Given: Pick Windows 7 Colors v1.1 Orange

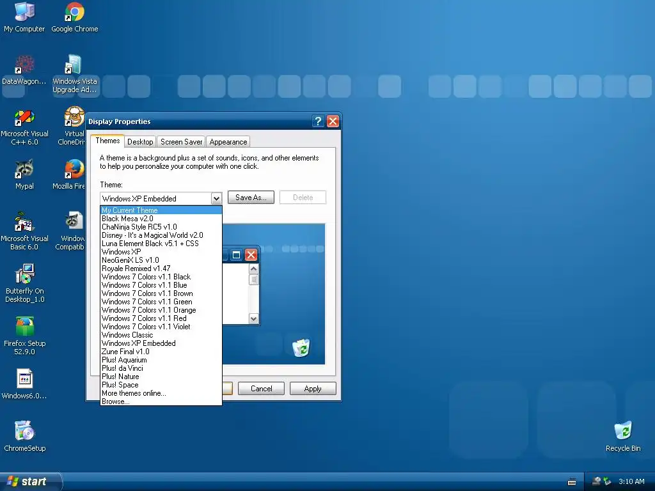Looking at the screenshot, I should (x=161, y=310).
